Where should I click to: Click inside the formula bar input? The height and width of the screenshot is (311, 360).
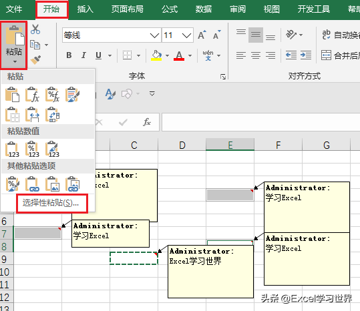pos(260,122)
